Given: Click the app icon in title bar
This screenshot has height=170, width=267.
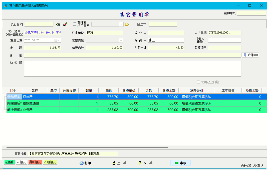Looking at the screenshot, I should tap(6, 5).
